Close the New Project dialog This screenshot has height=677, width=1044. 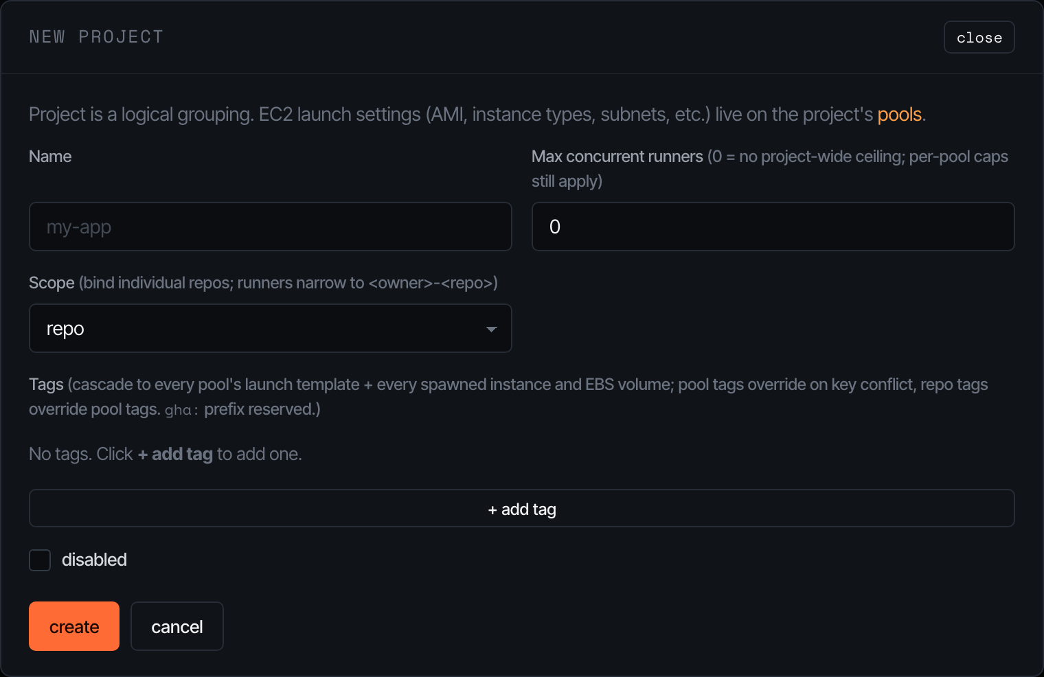[x=979, y=37]
